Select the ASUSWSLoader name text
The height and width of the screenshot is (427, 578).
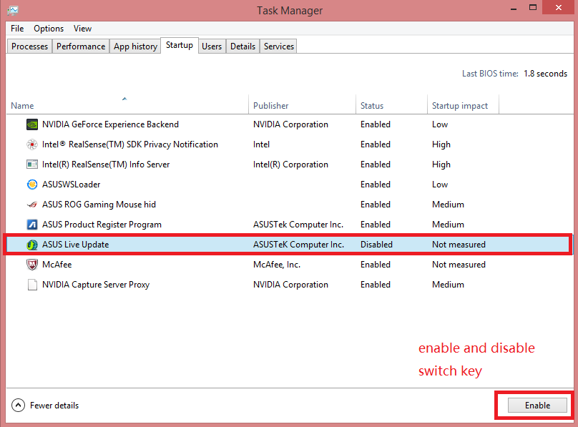[x=71, y=185]
